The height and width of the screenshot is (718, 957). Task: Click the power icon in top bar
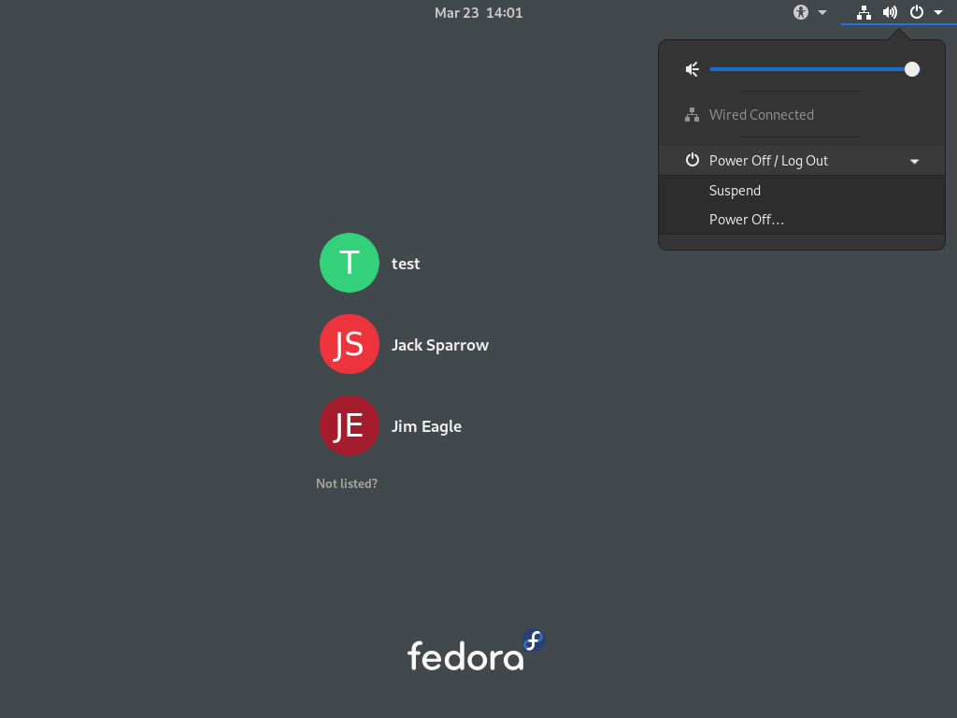point(917,12)
